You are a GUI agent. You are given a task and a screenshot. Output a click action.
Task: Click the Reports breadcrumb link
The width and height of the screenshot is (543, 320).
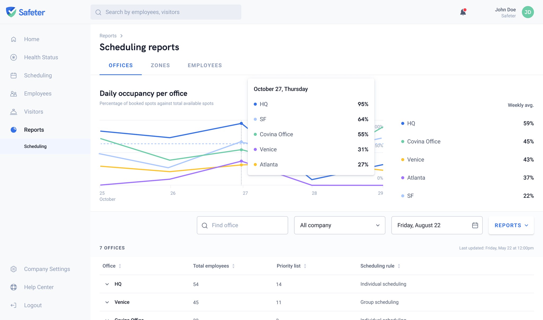(108, 36)
